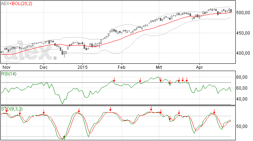Screen dimensions: 253x141
Task: Click the "Dec" date axis label
Action: [x=44, y=67]
